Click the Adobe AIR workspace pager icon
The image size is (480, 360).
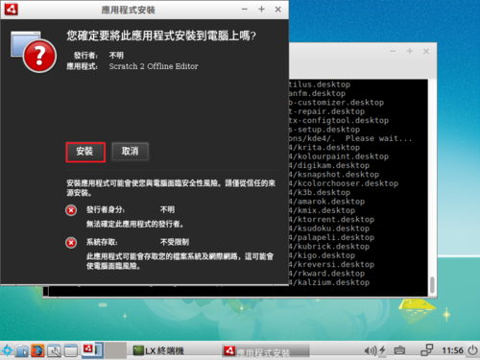point(92,349)
